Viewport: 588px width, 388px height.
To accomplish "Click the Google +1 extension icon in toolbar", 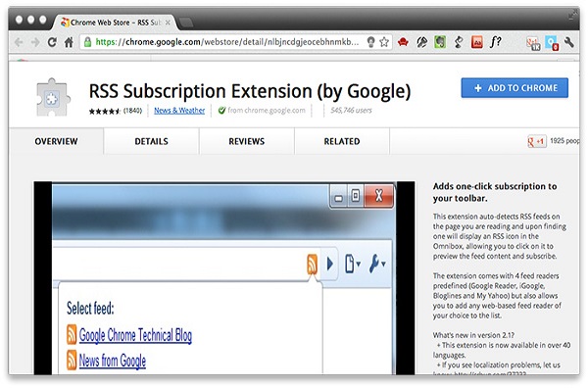I will pyautogui.click(x=533, y=43).
